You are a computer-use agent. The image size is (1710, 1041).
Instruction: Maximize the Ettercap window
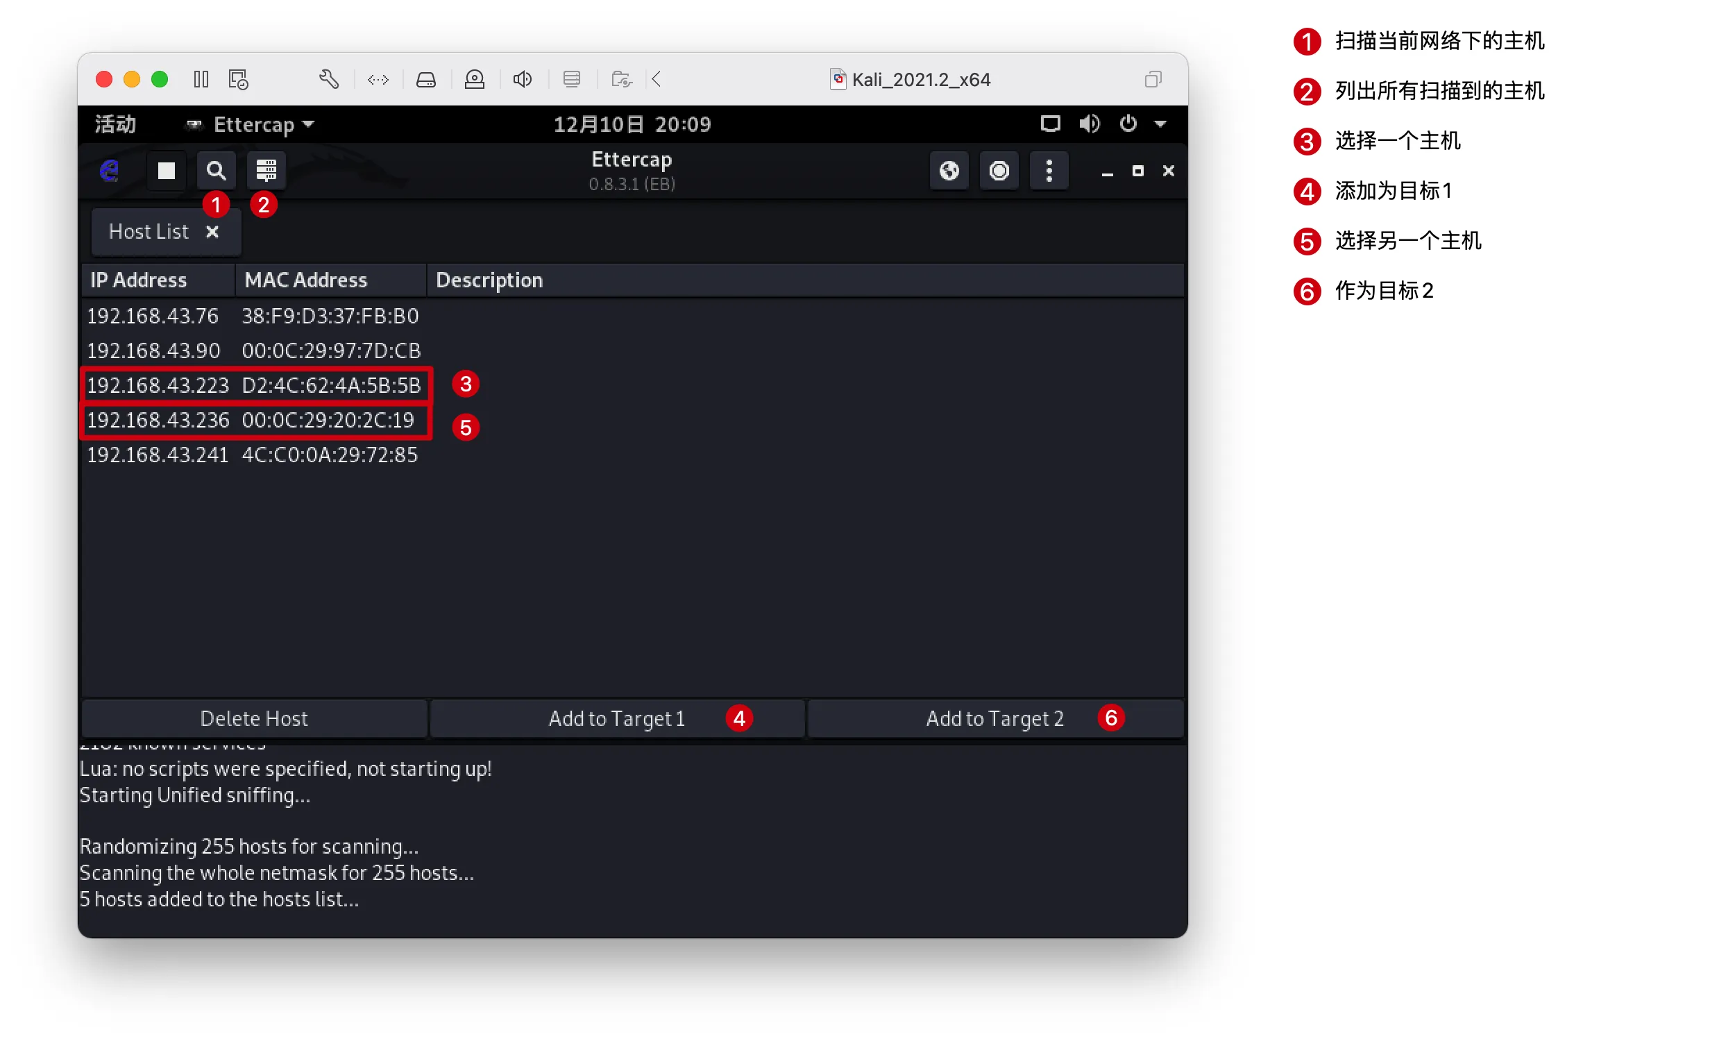click(1138, 171)
